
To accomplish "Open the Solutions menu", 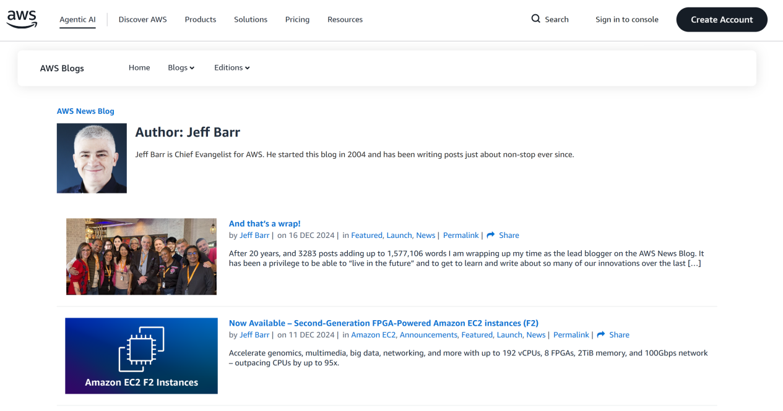I will click(x=251, y=20).
